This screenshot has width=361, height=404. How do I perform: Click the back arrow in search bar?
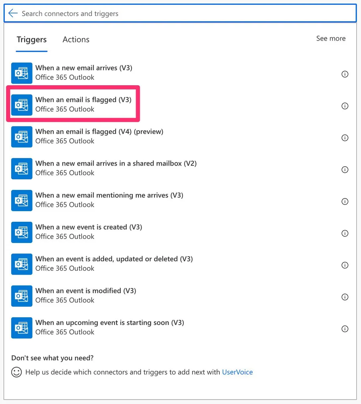coord(13,13)
